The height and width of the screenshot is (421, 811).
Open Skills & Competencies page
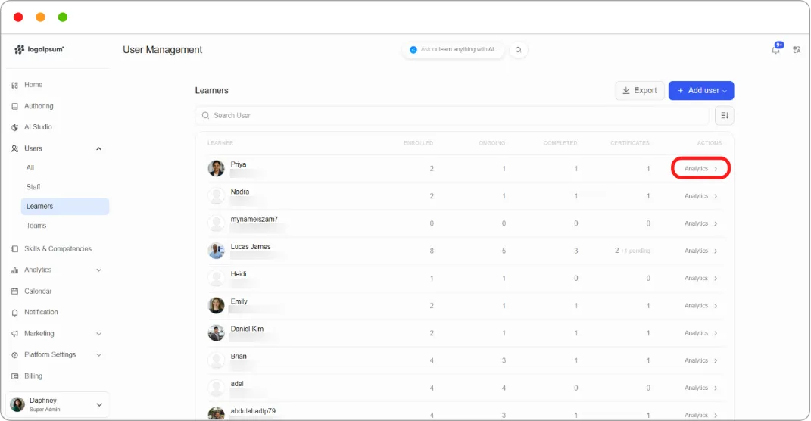click(x=58, y=249)
